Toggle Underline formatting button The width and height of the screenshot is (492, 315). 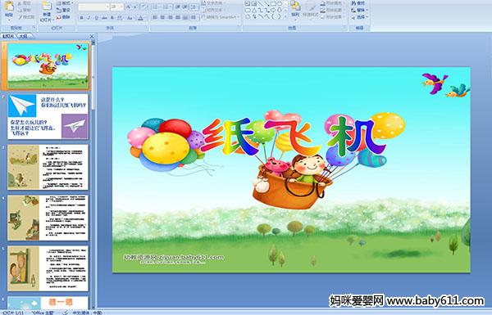(96, 18)
